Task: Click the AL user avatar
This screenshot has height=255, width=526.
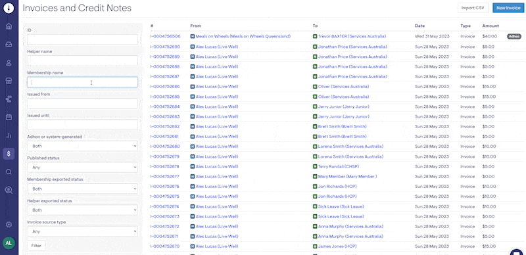Action: 9,243
